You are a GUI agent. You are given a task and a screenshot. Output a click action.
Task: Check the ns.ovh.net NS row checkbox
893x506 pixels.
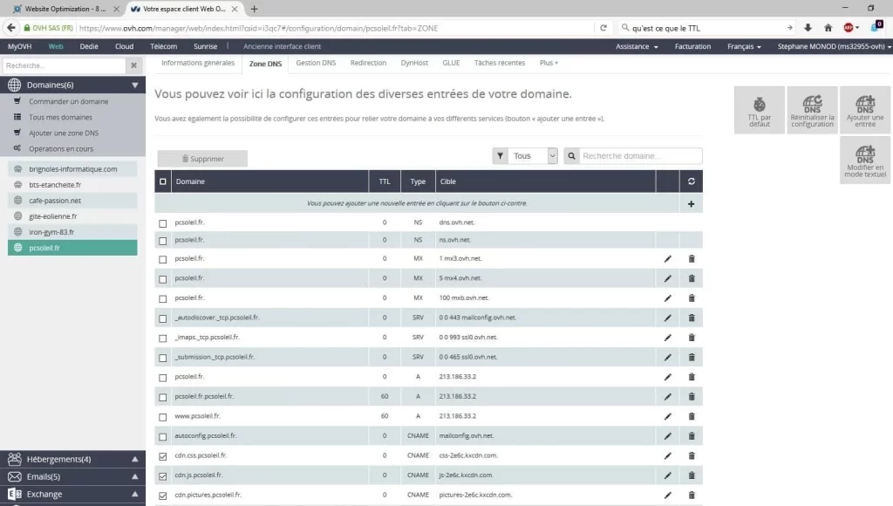coord(163,241)
